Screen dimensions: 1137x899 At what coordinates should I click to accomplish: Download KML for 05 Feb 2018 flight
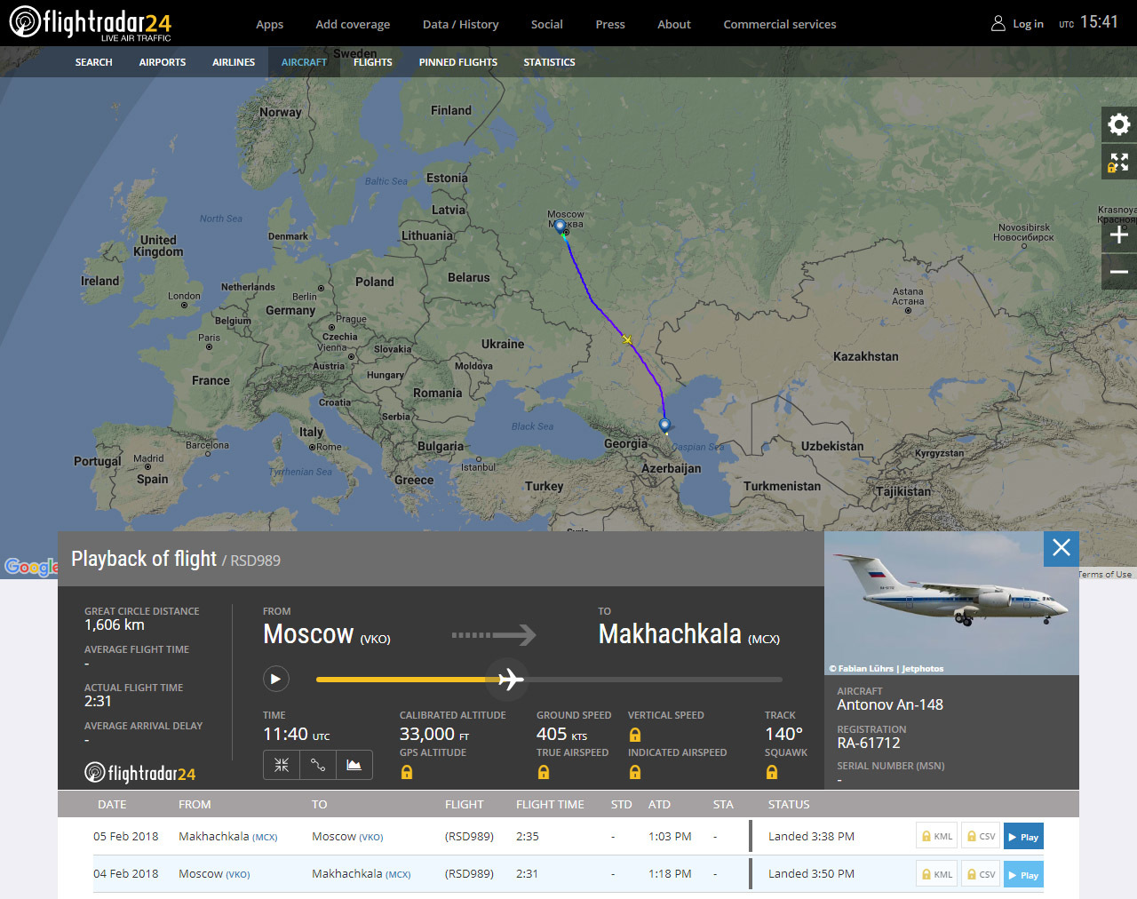coord(936,836)
